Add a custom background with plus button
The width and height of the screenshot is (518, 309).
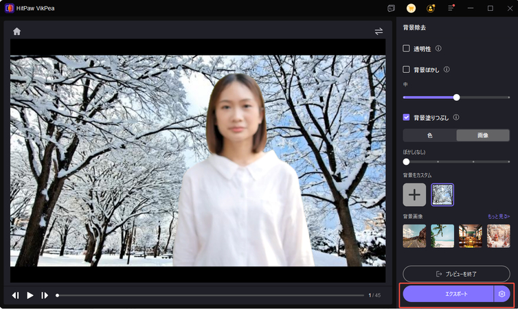[414, 195]
